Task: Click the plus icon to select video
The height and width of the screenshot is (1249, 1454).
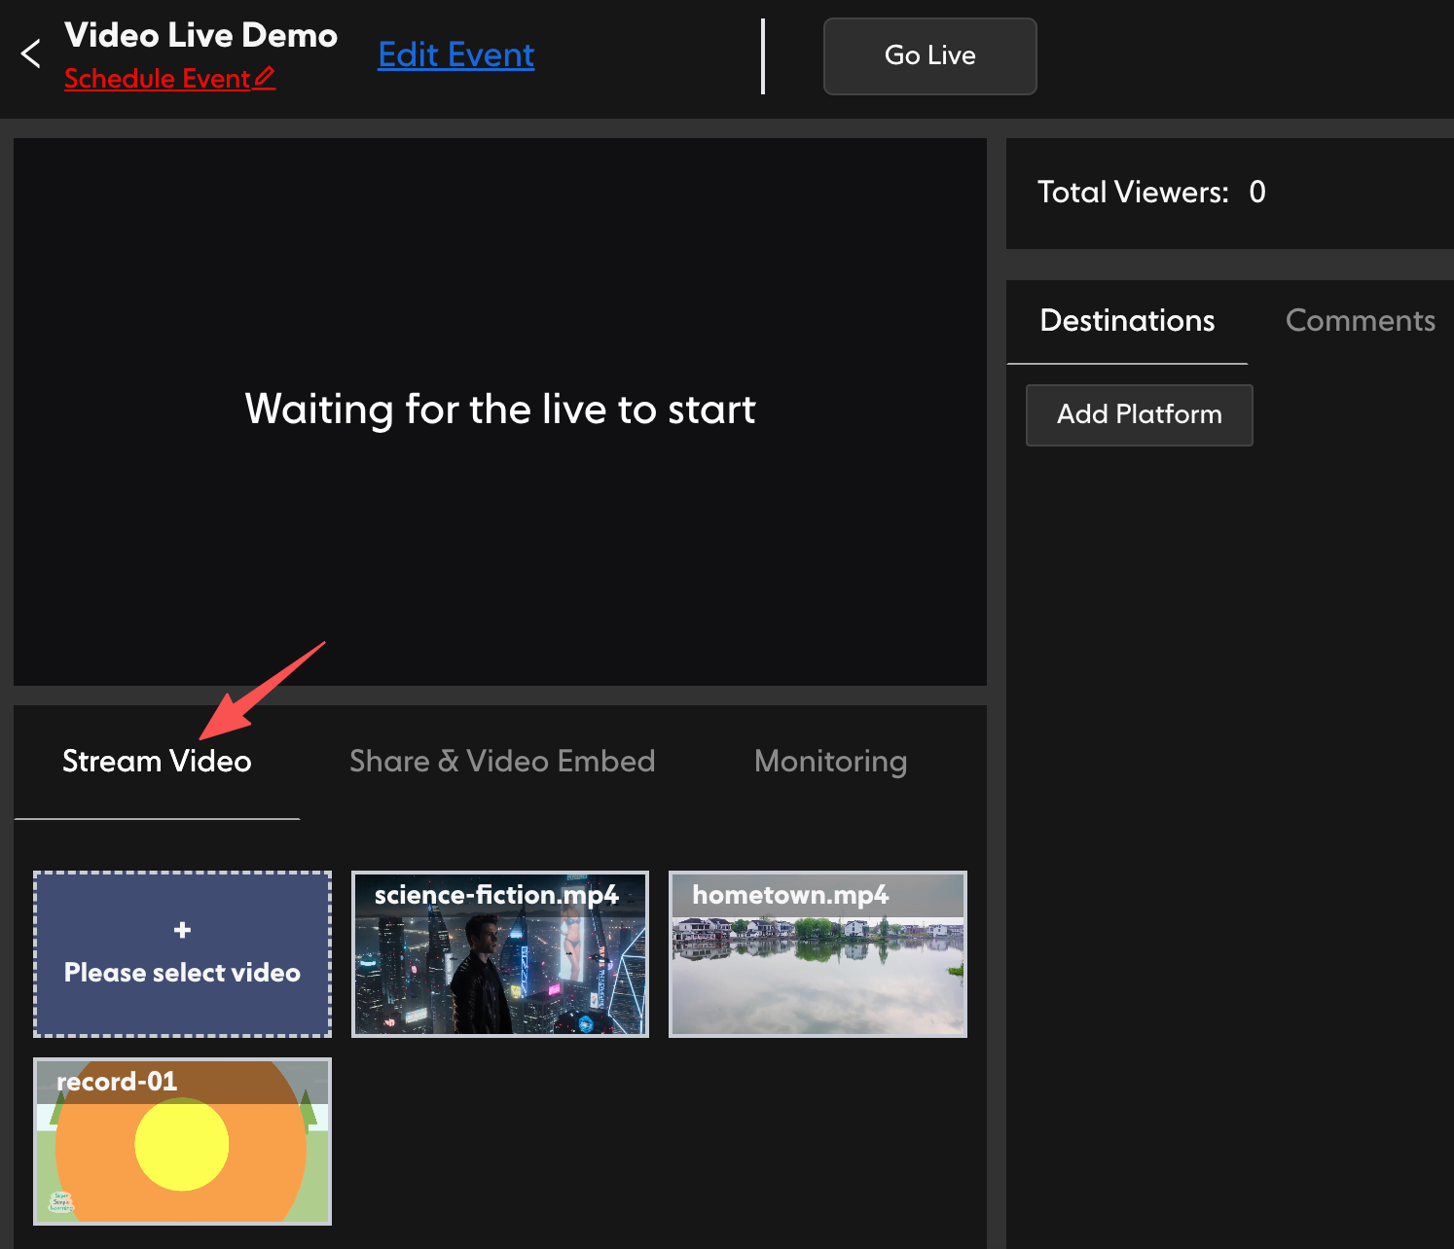Action: click(182, 930)
